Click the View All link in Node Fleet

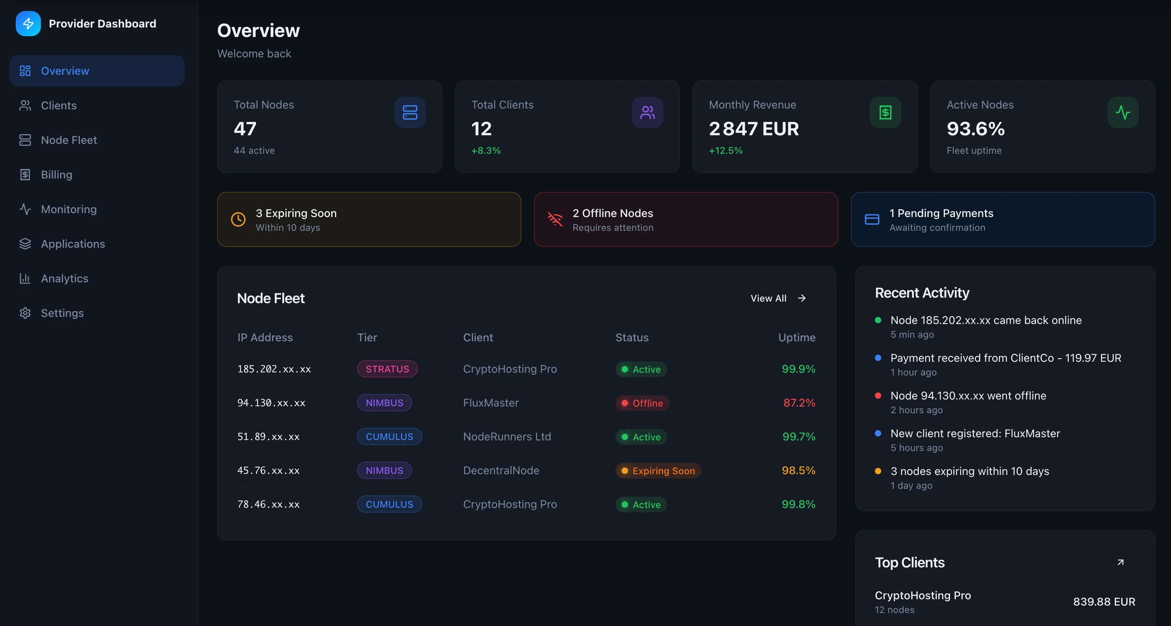pos(777,298)
